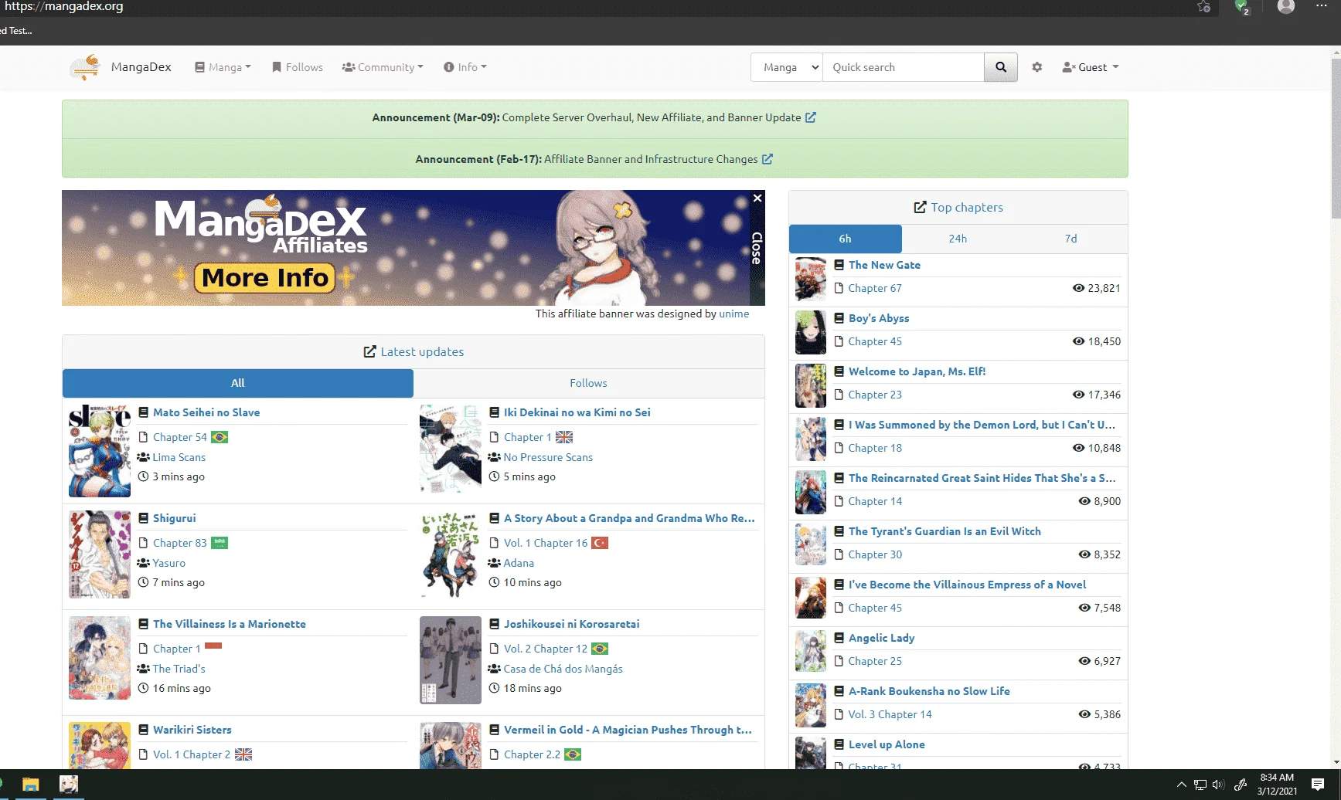Expand the Info dropdown menu
Viewport: 1341px width, 800px height.
tap(465, 67)
